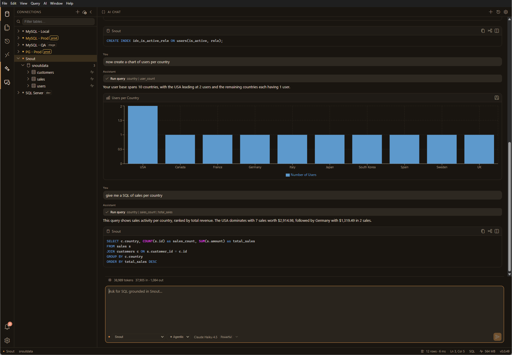Viewport: 512px width, 355px height.
Task: Open the Edit menu
Action: 13,3
